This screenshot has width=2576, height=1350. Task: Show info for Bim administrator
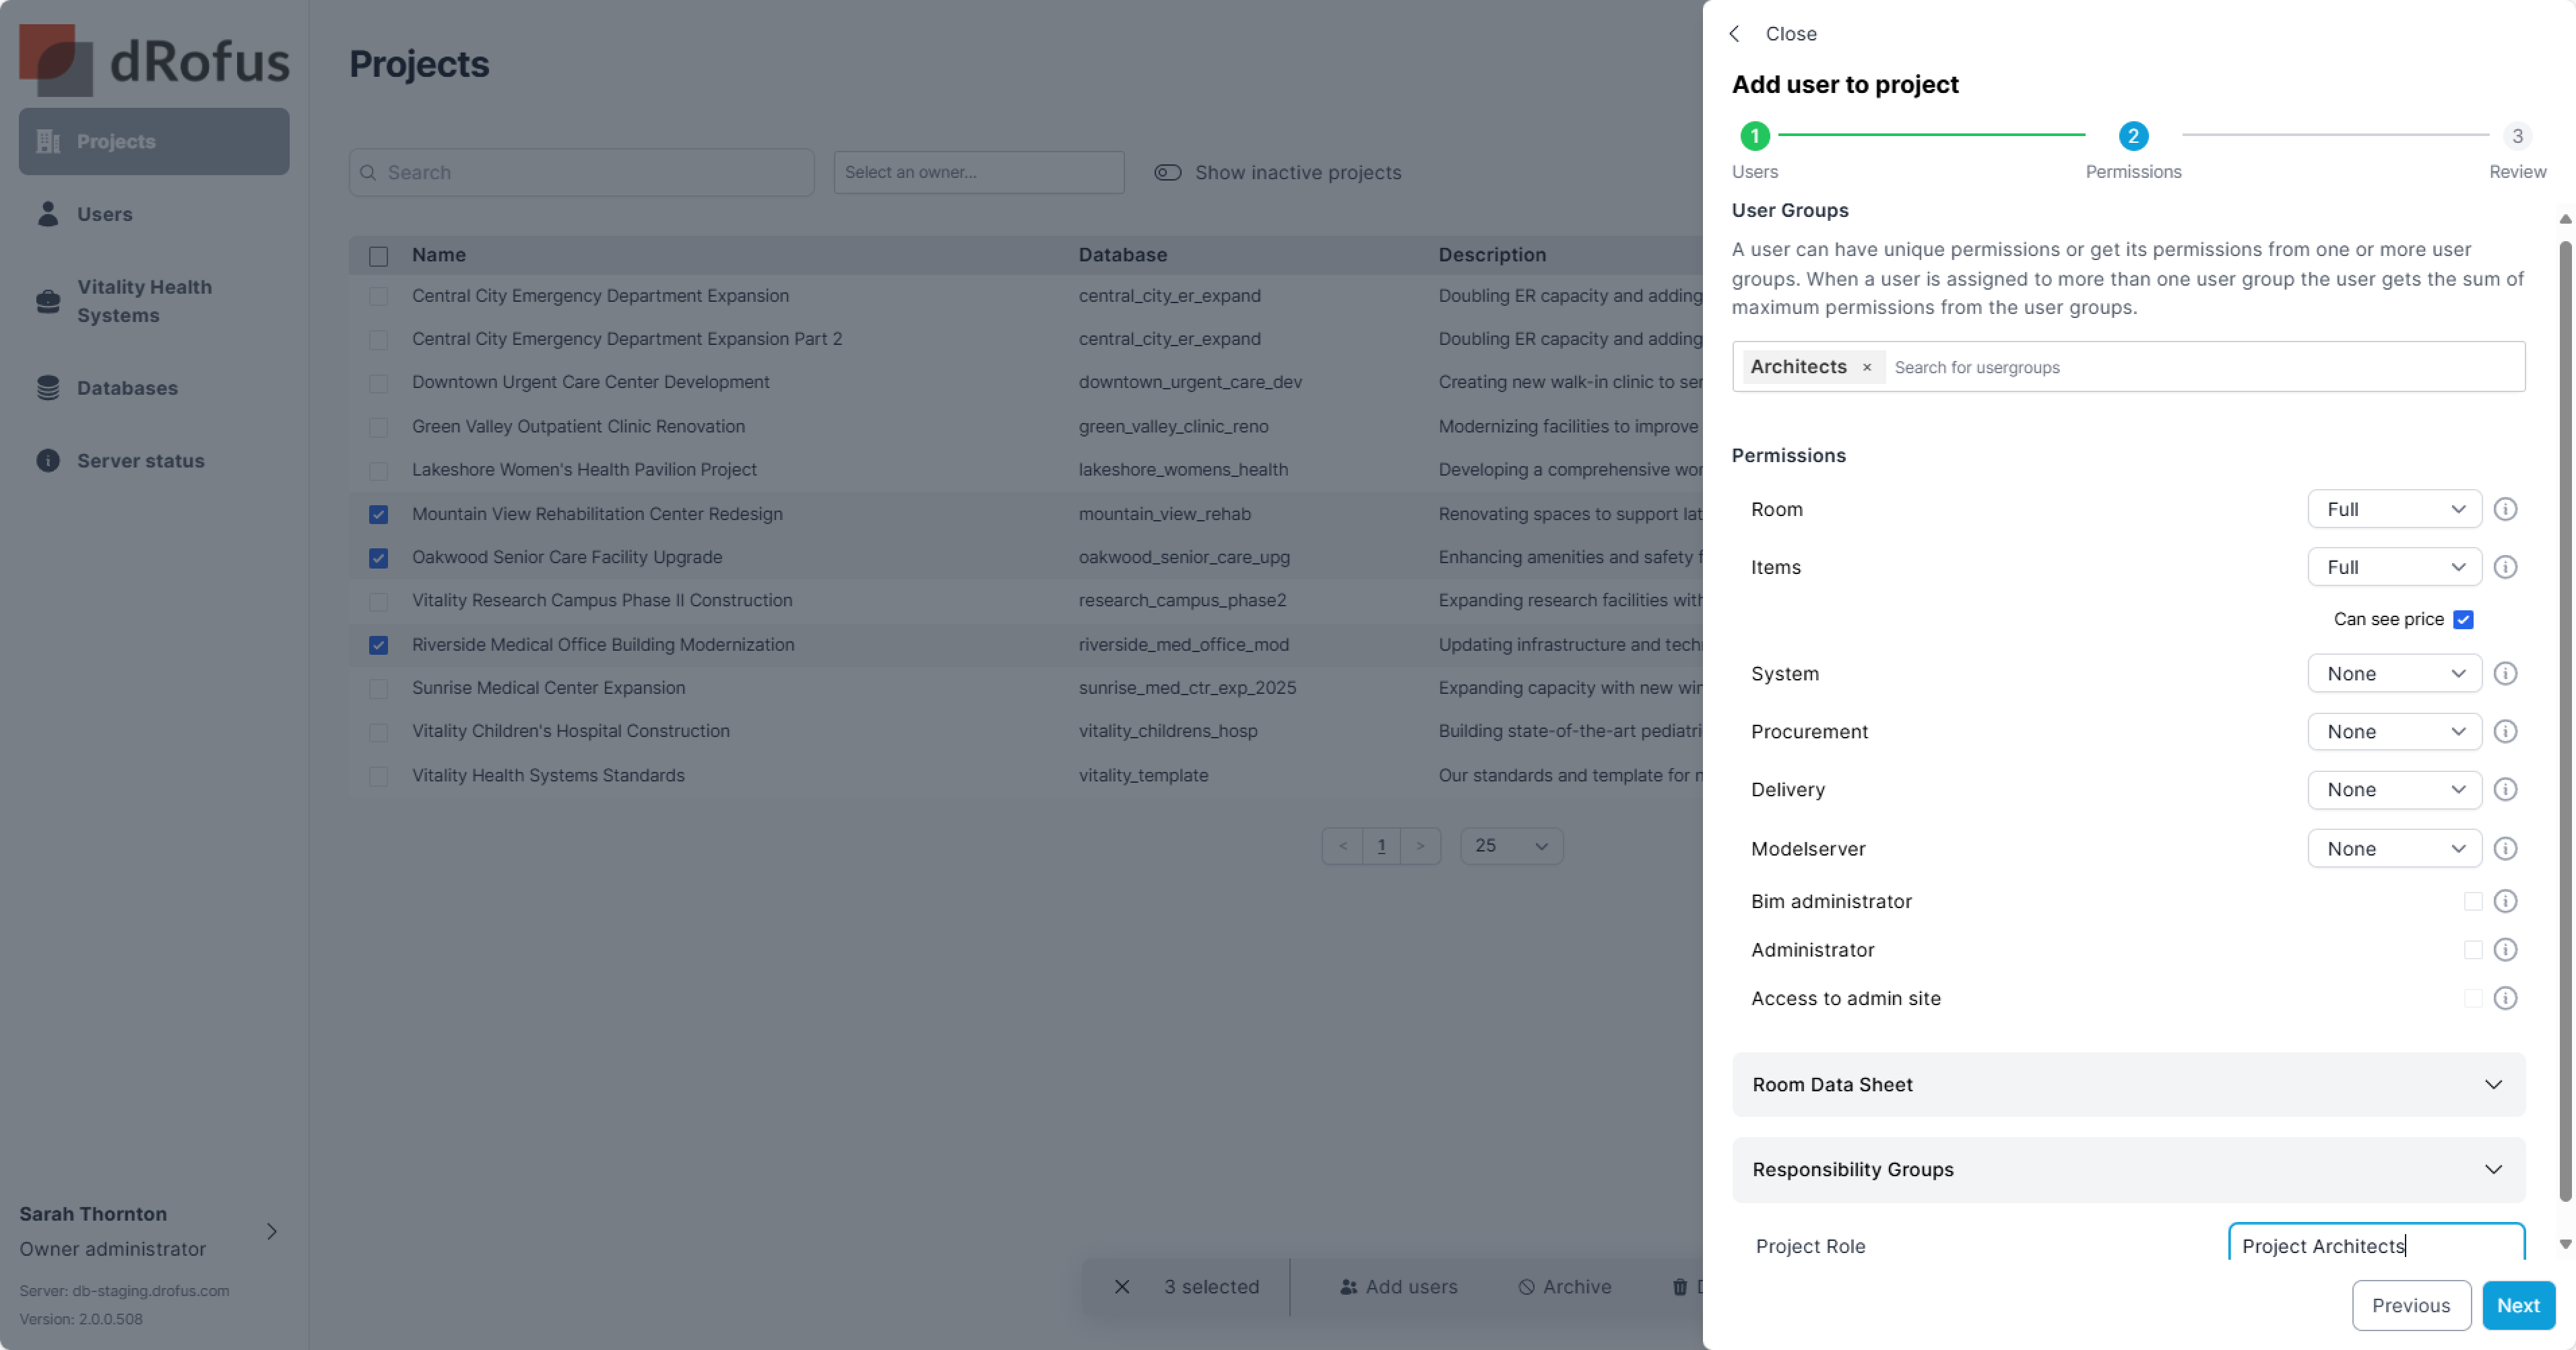pyautogui.click(x=2505, y=901)
